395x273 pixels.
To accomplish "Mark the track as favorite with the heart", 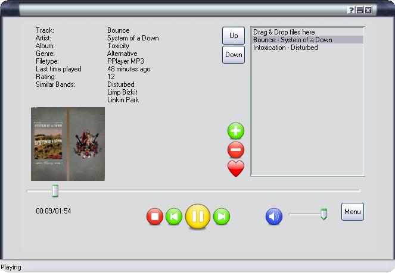I will pyautogui.click(x=236, y=169).
